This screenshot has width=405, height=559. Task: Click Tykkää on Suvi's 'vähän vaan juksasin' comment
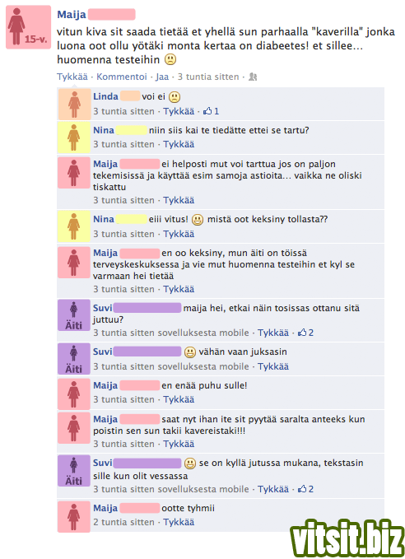pos(273,366)
